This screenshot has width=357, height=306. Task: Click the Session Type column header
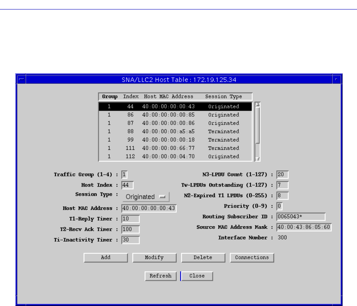pyautogui.click(x=223, y=96)
